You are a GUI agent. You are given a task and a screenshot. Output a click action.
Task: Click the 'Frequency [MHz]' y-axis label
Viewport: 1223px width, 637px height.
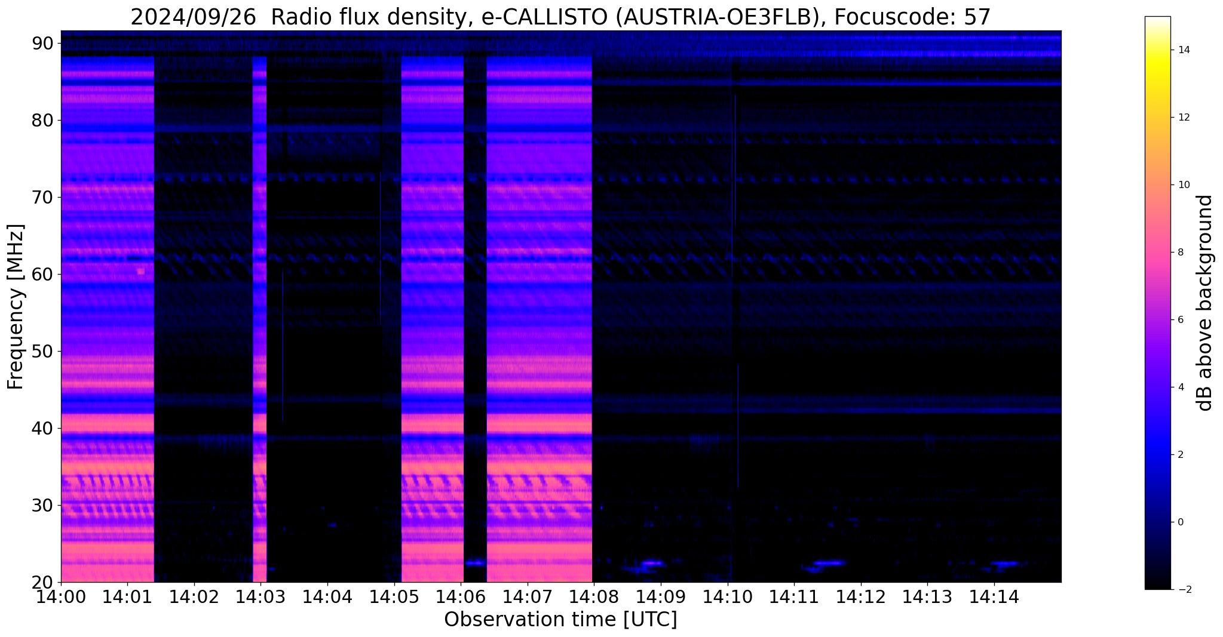point(16,307)
